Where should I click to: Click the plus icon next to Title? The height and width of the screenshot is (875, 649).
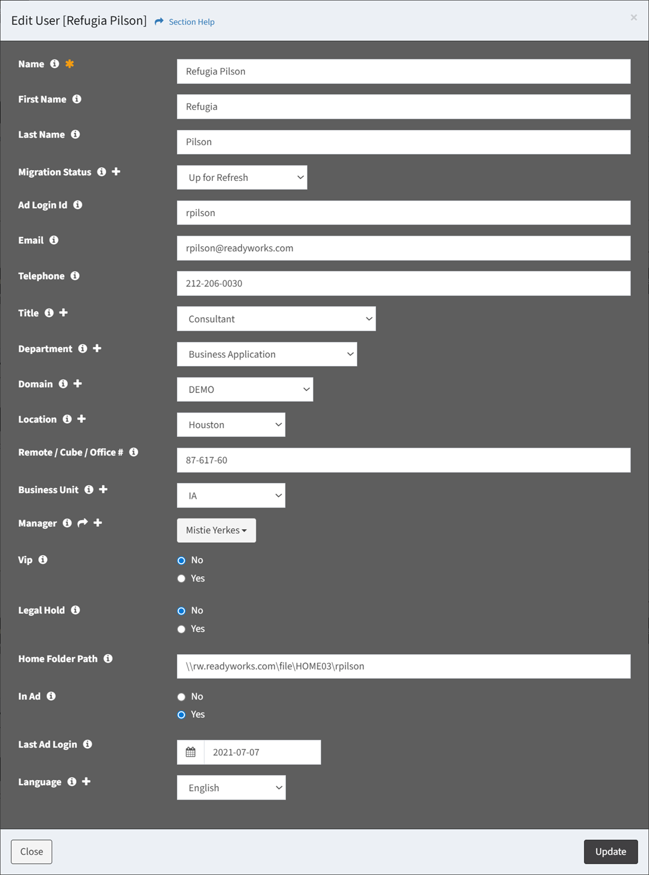point(64,312)
